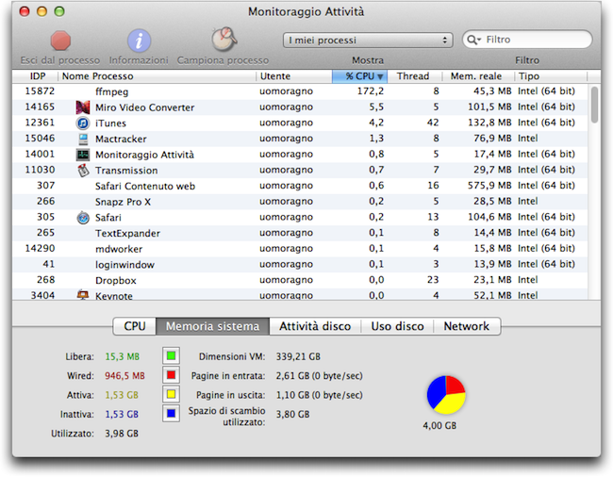
Task: Click the Utilizzato 3,98 GB value
Action: coord(122,434)
